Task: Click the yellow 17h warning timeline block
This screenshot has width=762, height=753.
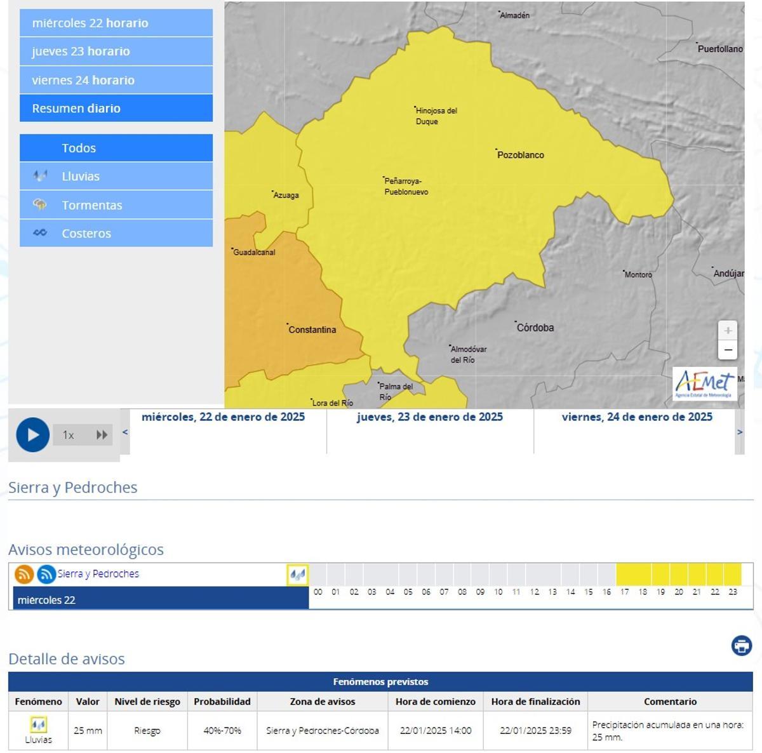Action: point(625,575)
